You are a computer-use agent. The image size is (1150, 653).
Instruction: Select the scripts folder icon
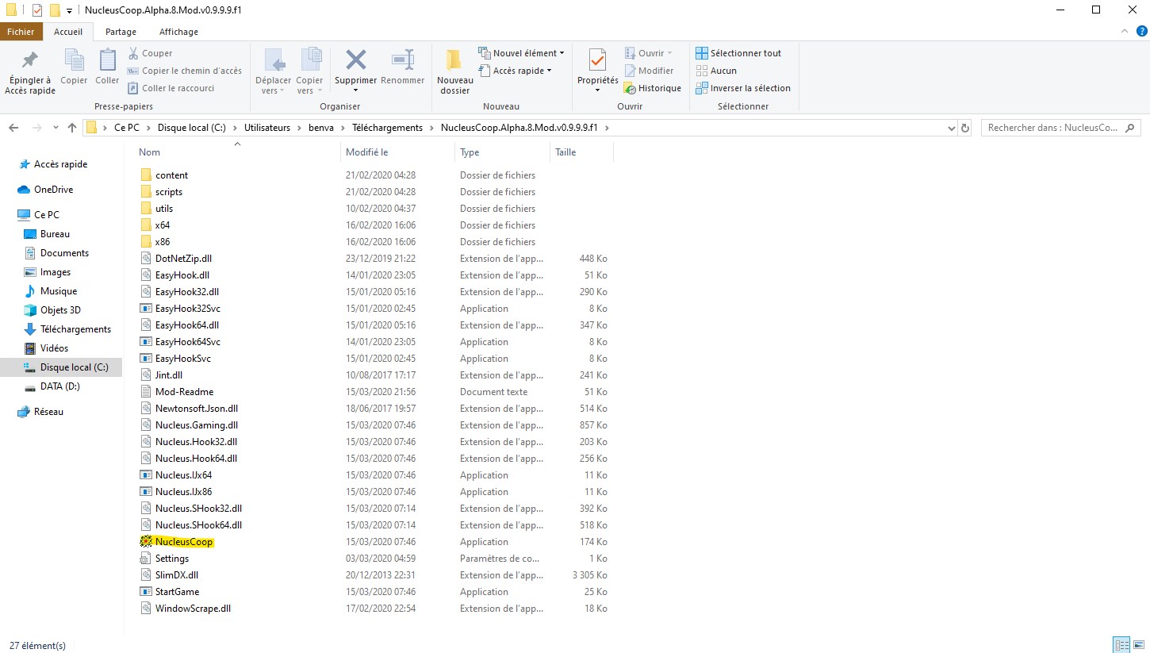146,192
